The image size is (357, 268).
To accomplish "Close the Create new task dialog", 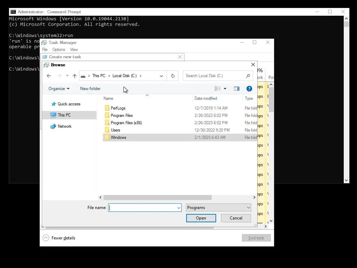I will click(180, 57).
